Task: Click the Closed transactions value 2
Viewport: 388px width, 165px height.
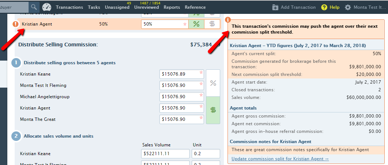Action: pyautogui.click(x=380, y=90)
